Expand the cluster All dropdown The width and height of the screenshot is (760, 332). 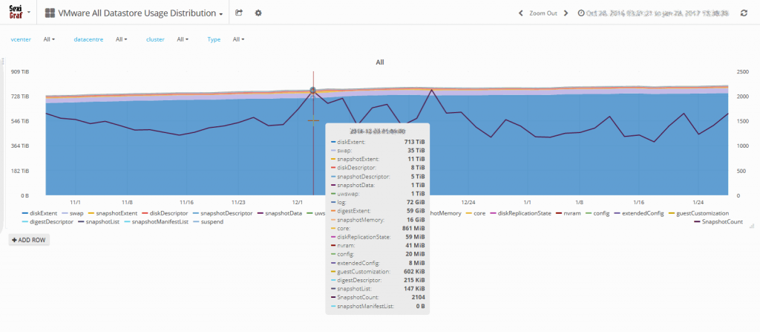coord(183,39)
